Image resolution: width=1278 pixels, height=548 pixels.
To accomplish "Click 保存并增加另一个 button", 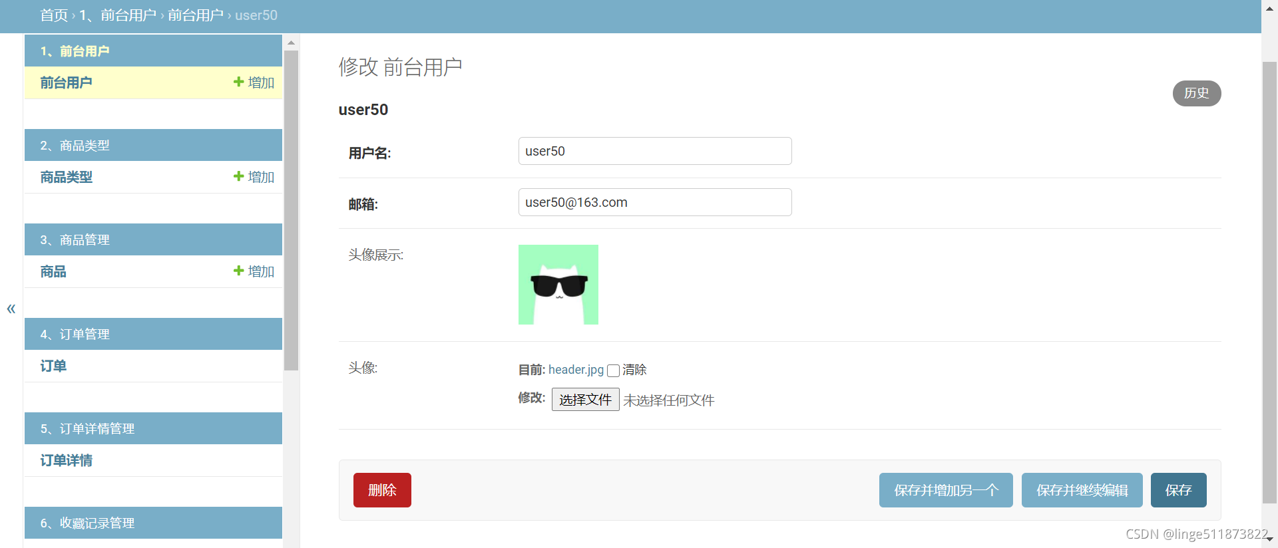I will pos(946,490).
